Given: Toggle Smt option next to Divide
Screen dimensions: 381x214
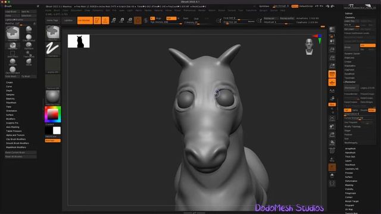Looking at the screenshot, I should click(x=368, y=45).
